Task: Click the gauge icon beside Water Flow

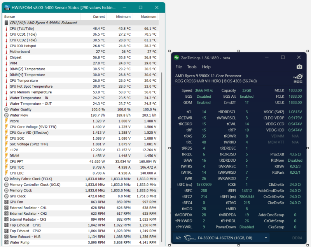Action: click(x=6, y=115)
